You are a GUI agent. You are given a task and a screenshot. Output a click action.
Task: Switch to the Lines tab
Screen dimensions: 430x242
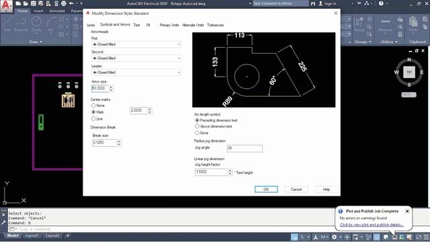[91, 25]
